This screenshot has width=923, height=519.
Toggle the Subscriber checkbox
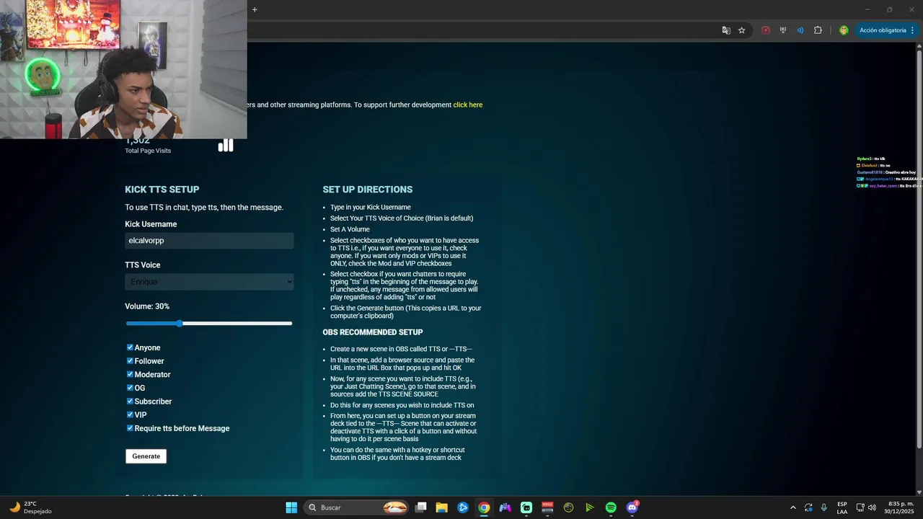pos(130,401)
